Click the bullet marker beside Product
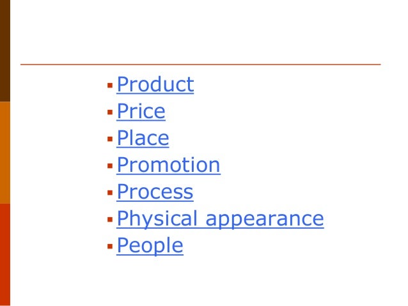The width and height of the screenshot is (408, 306). click(x=110, y=86)
